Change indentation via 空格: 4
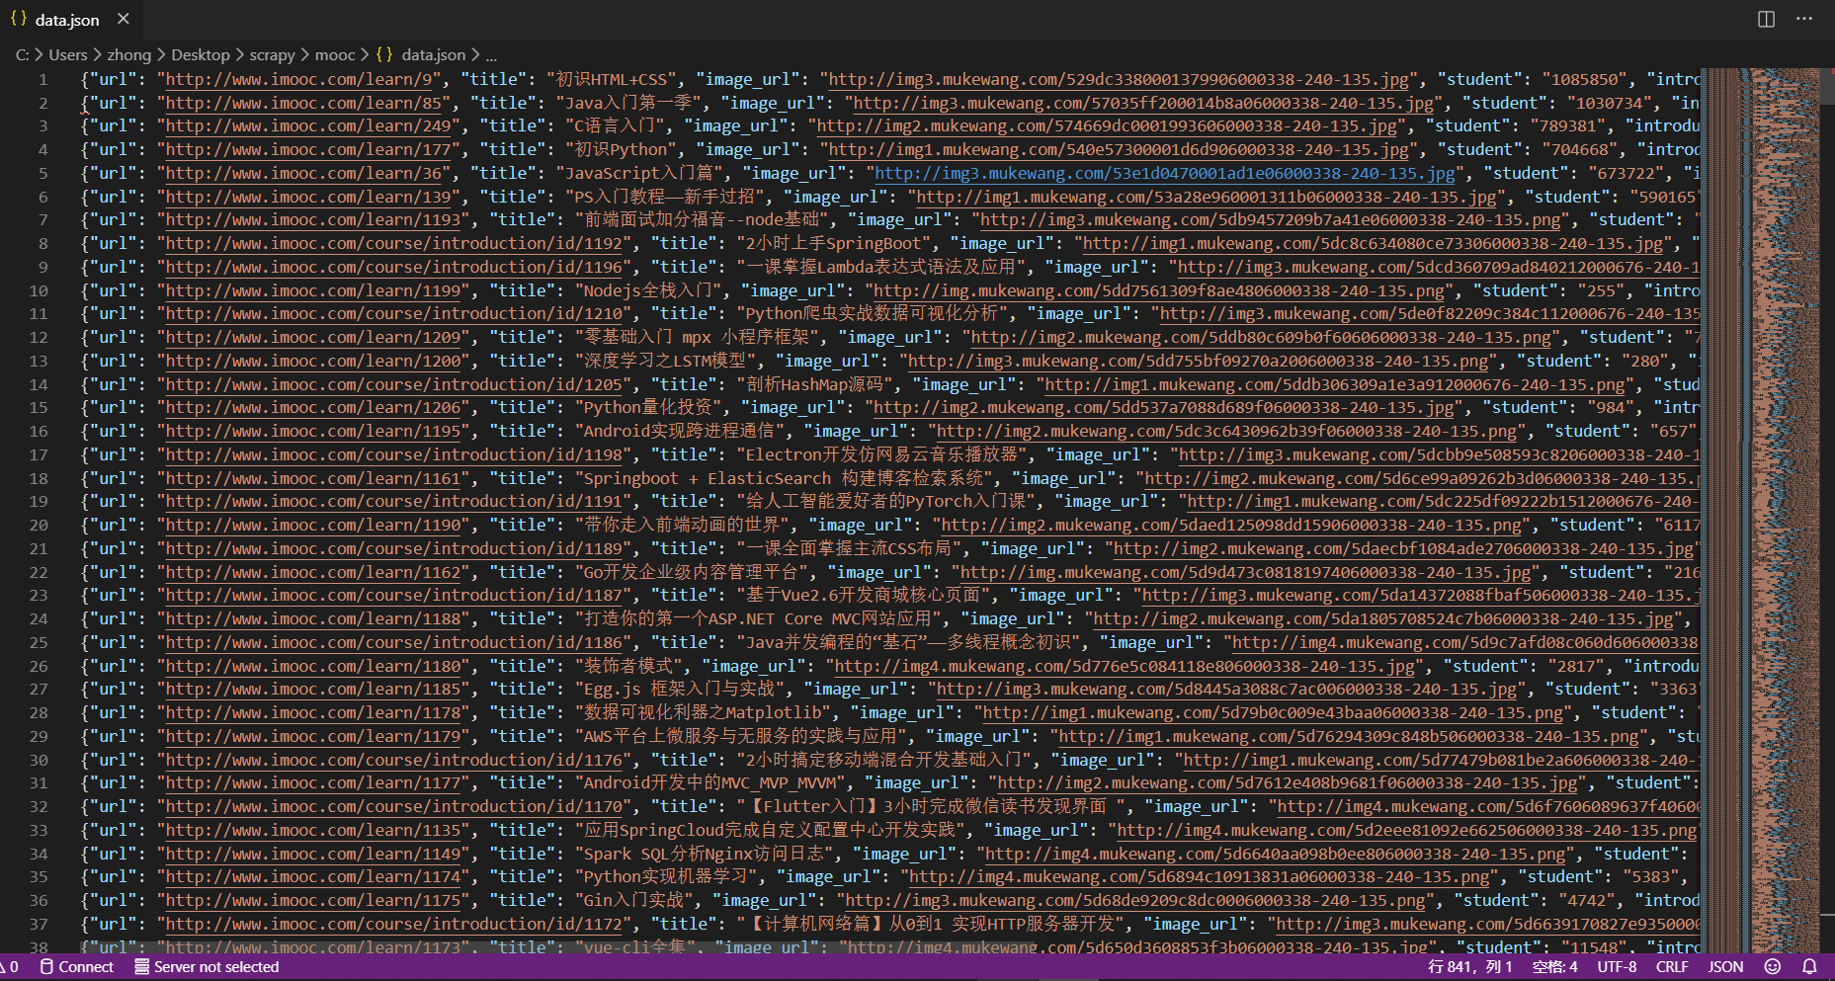The height and width of the screenshot is (981, 1835). tap(1554, 967)
